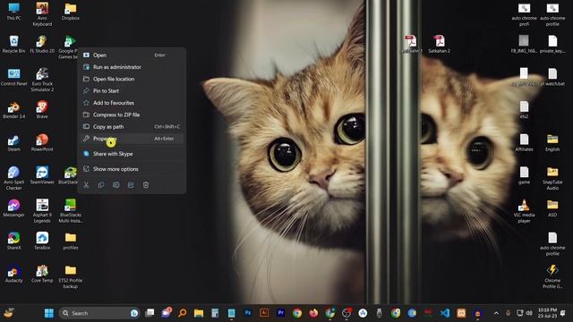Viewport: 573px width, 322px height.
Task: Select the English folder icon
Action: tap(552, 143)
